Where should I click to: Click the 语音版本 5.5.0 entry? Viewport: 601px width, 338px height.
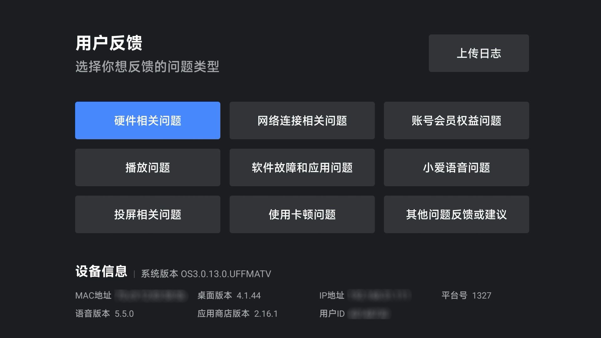pos(105,314)
